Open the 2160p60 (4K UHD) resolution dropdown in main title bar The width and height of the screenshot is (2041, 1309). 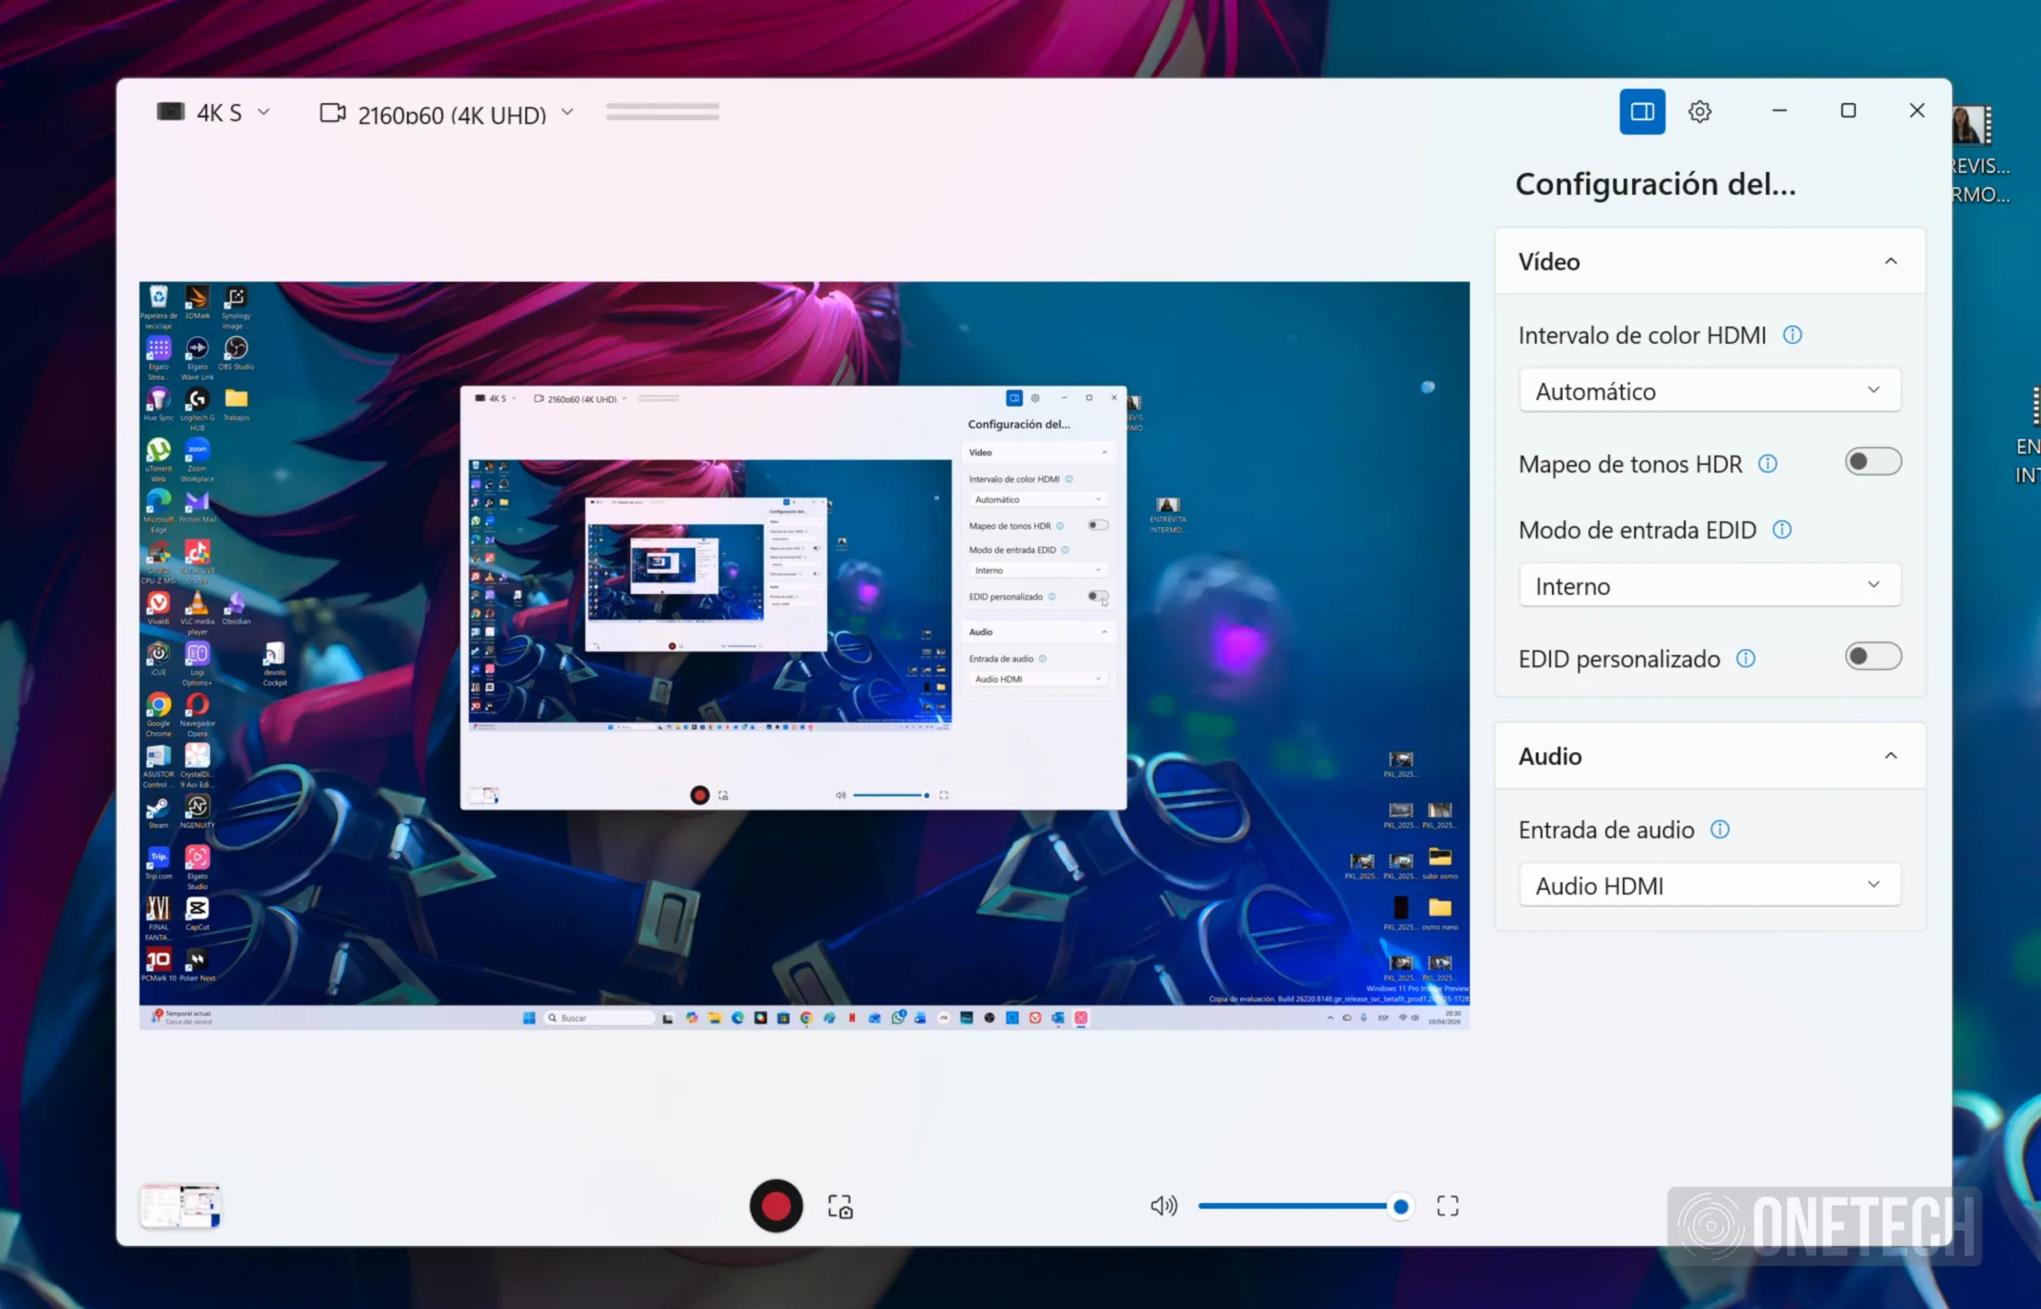click(447, 114)
